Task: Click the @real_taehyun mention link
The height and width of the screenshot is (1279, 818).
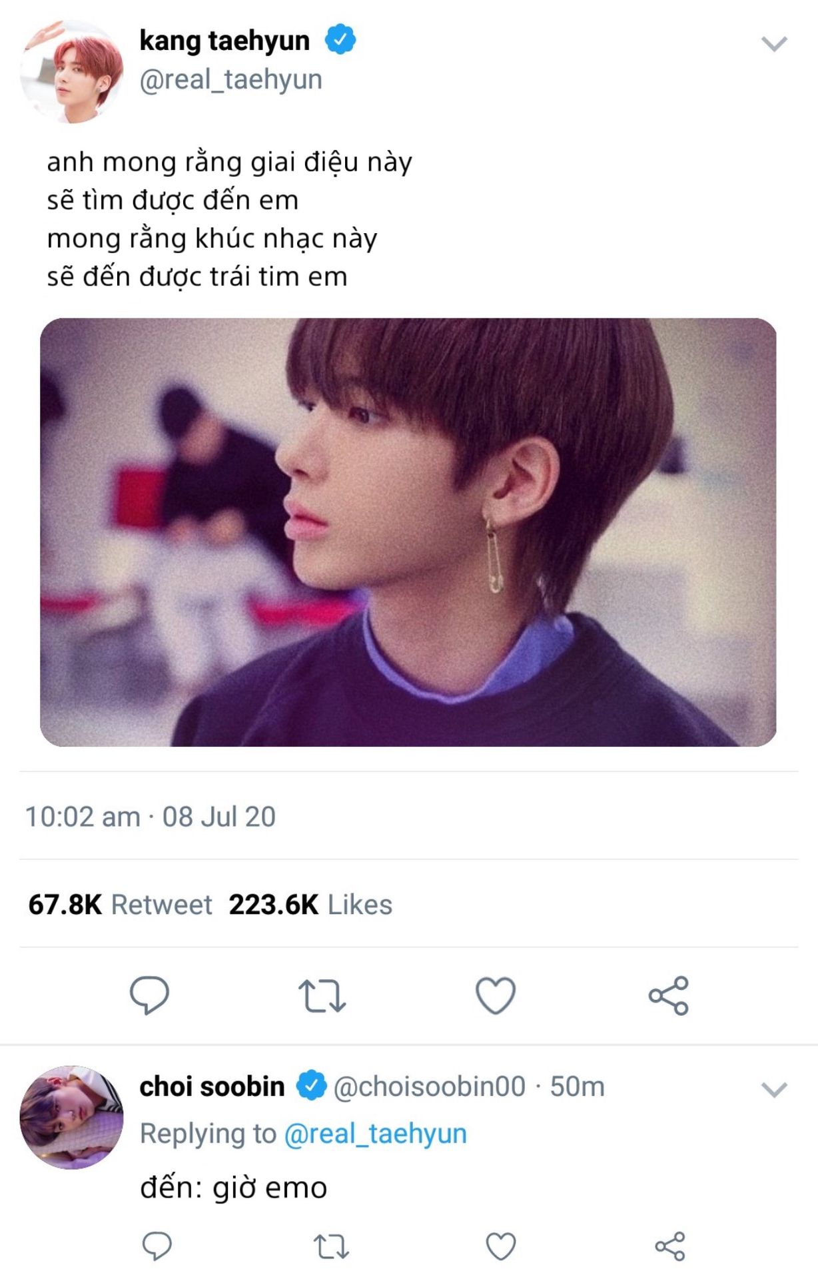Action: pyautogui.click(x=375, y=1133)
